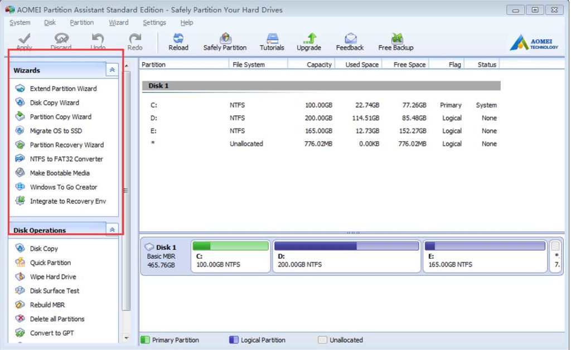
Task: Click the Make Bootable Media icon
Action: [20, 172]
